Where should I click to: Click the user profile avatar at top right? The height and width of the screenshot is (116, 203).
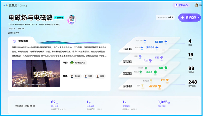pyautogui.click(x=196, y=5)
